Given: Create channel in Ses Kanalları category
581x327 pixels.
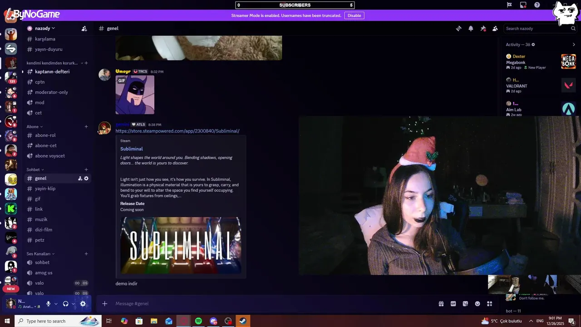Looking at the screenshot, I should [x=86, y=254].
